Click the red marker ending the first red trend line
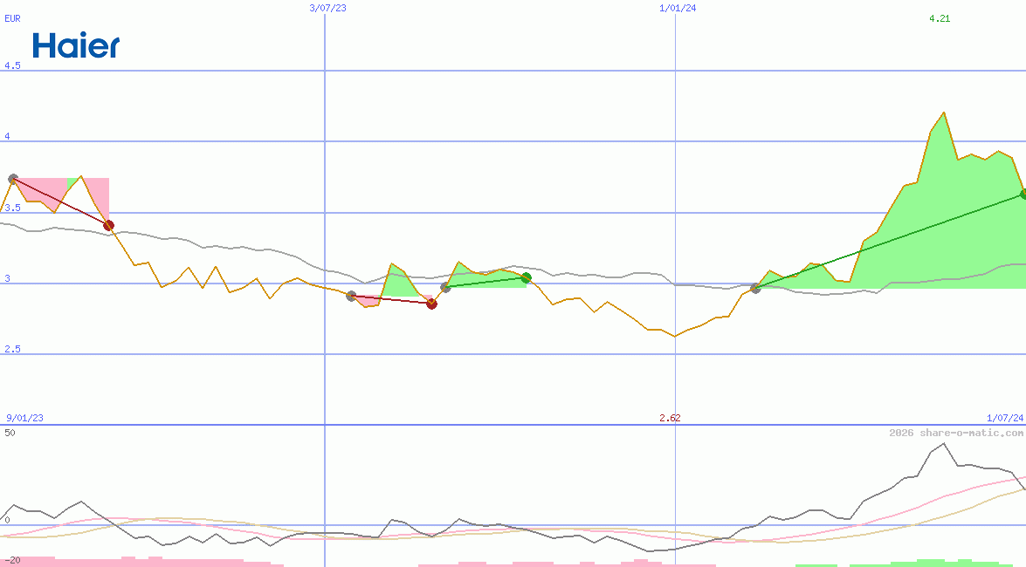 [108, 225]
